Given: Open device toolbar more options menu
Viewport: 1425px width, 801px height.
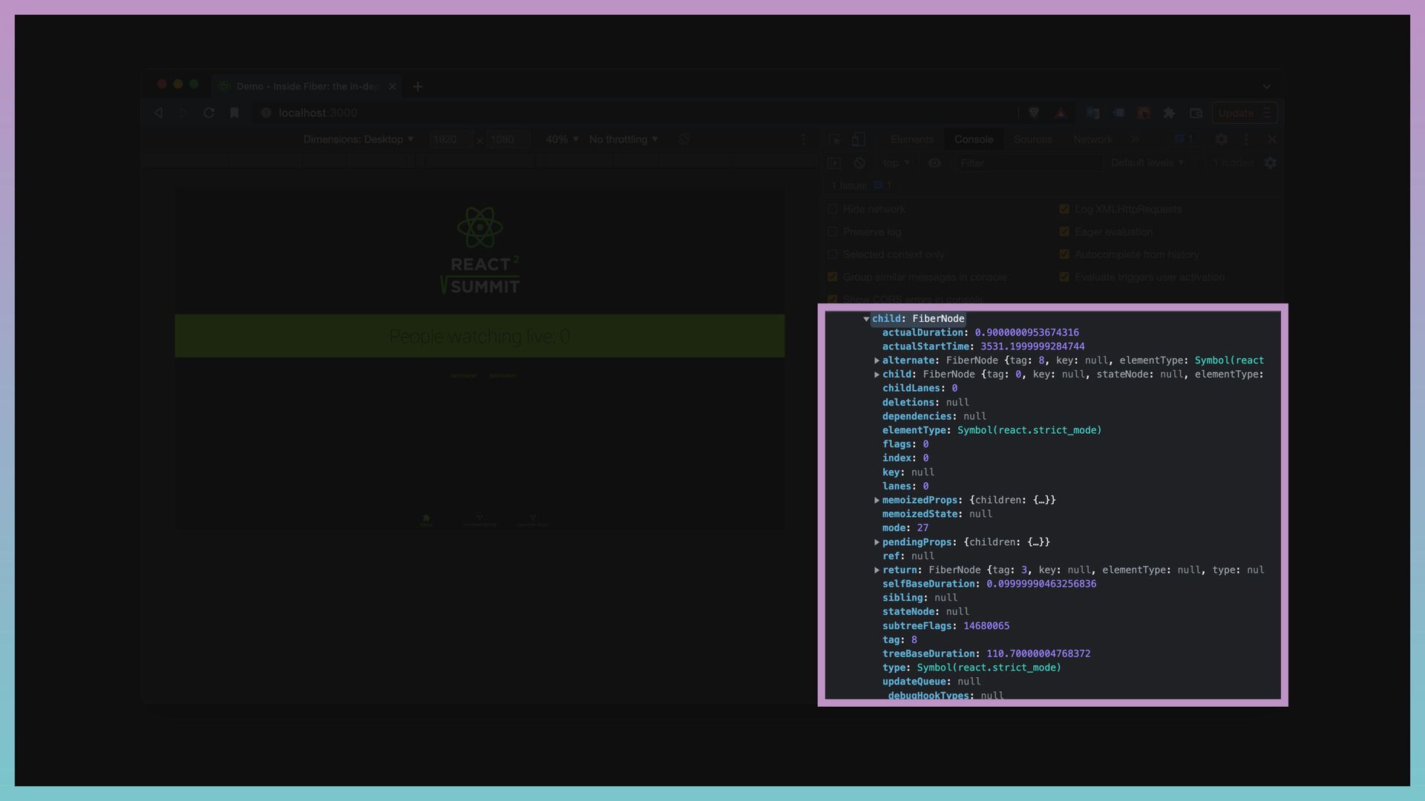Looking at the screenshot, I should click(803, 139).
